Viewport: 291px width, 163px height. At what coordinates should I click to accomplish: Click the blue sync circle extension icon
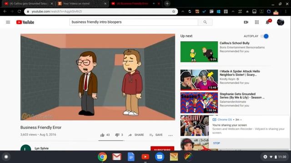tap(269, 11)
